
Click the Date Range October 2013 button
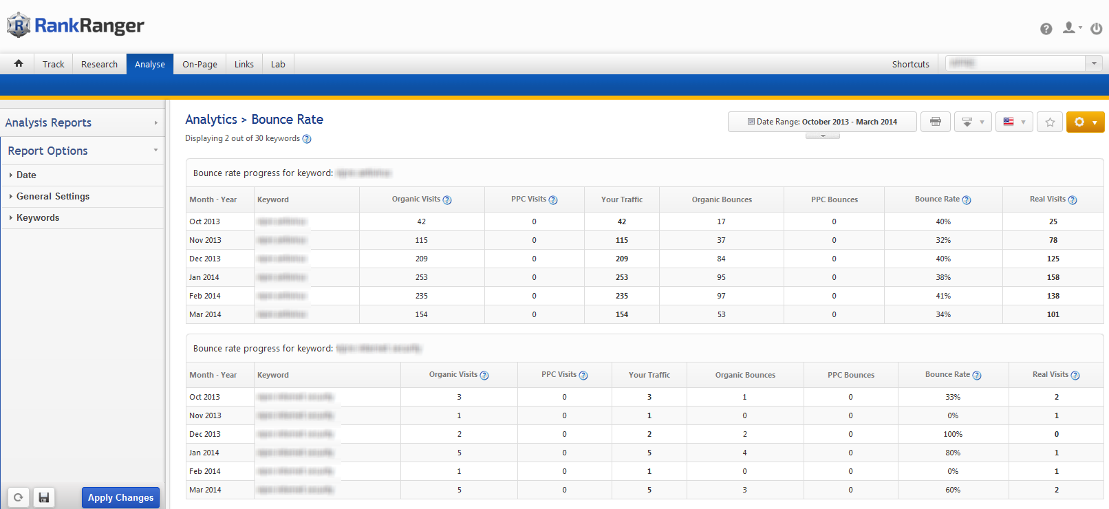tap(822, 122)
